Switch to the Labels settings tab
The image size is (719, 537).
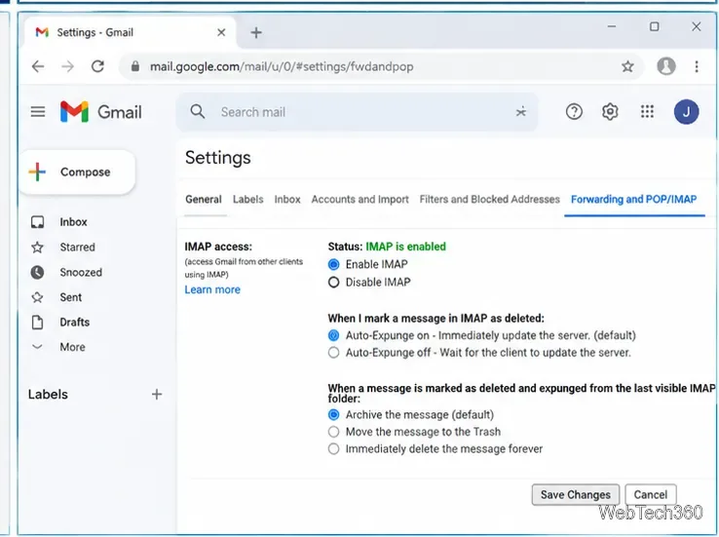(x=248, y=200)
